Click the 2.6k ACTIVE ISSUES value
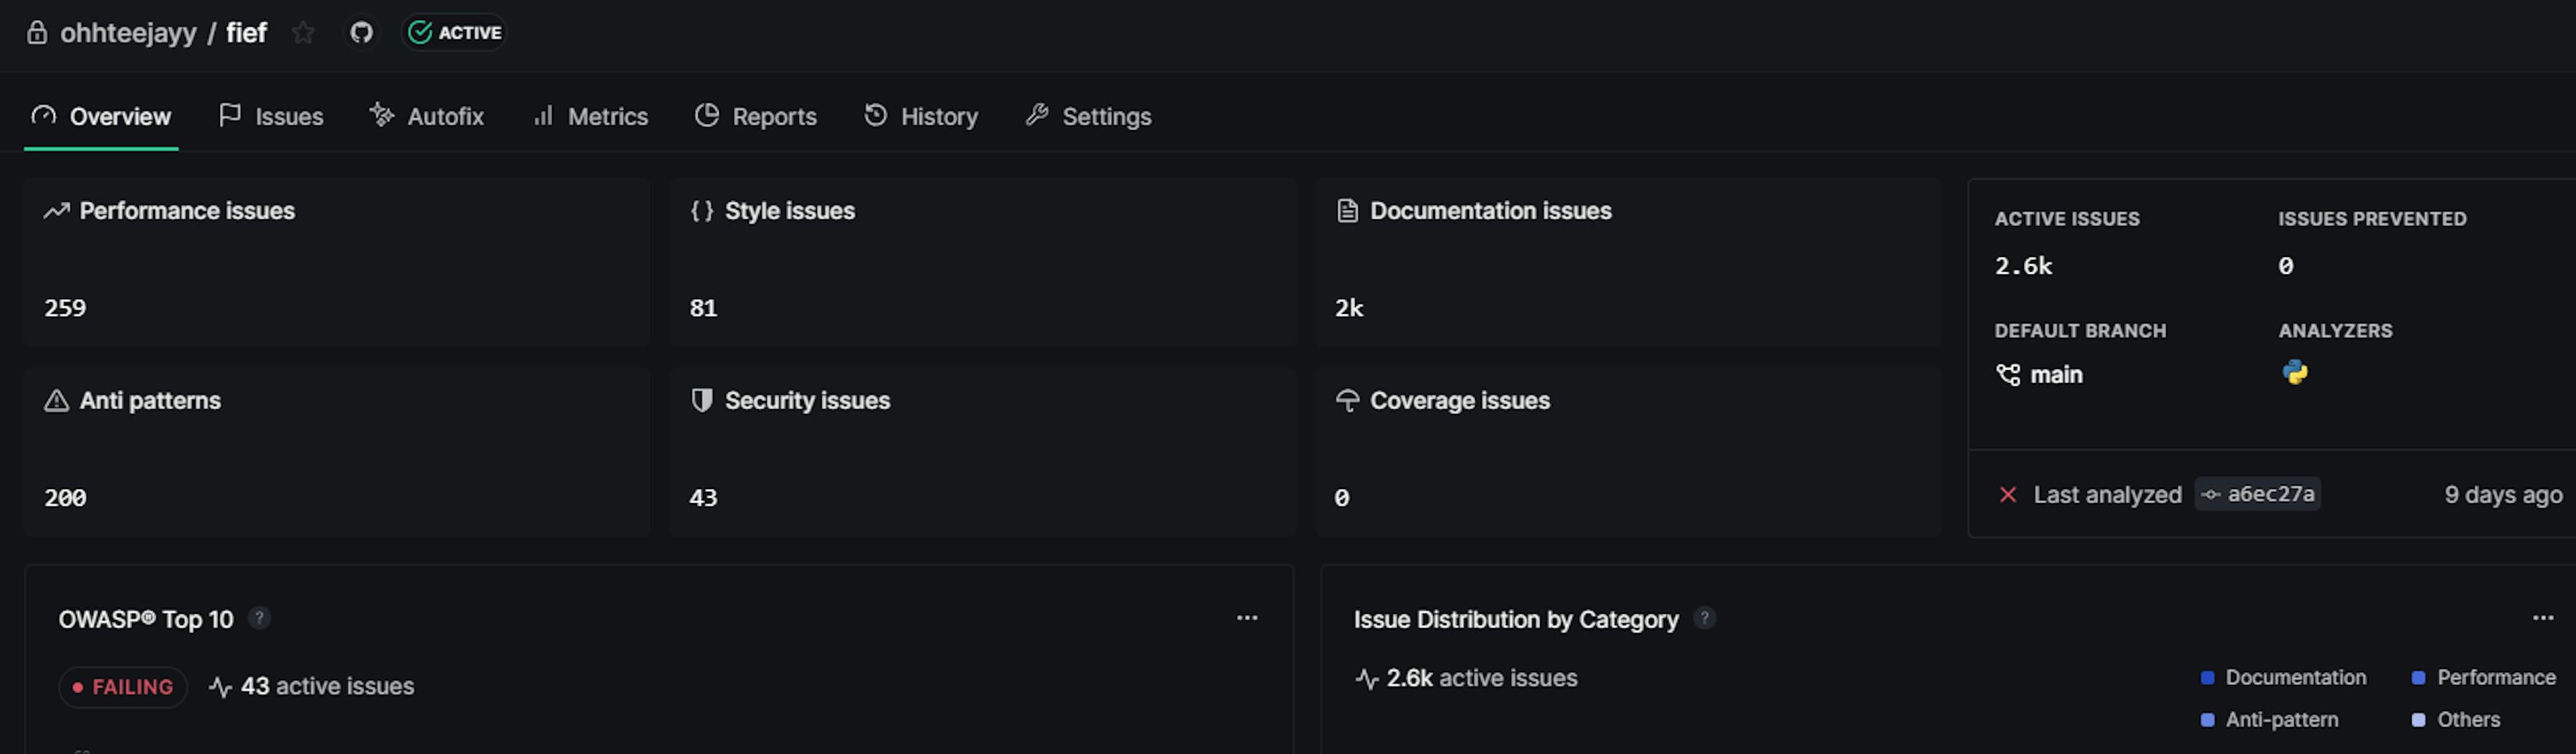The height and width of the screenshot is (754, 2576). coord(2024,266)
